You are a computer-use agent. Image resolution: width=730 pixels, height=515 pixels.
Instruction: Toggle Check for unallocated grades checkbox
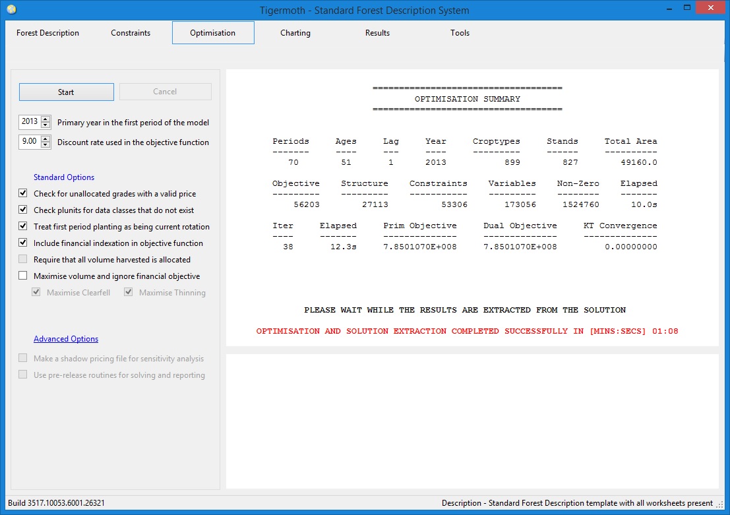click(x=23, y=193)
